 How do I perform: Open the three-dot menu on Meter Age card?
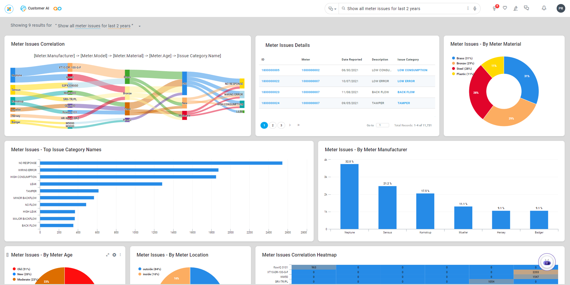tap(120, 255)
